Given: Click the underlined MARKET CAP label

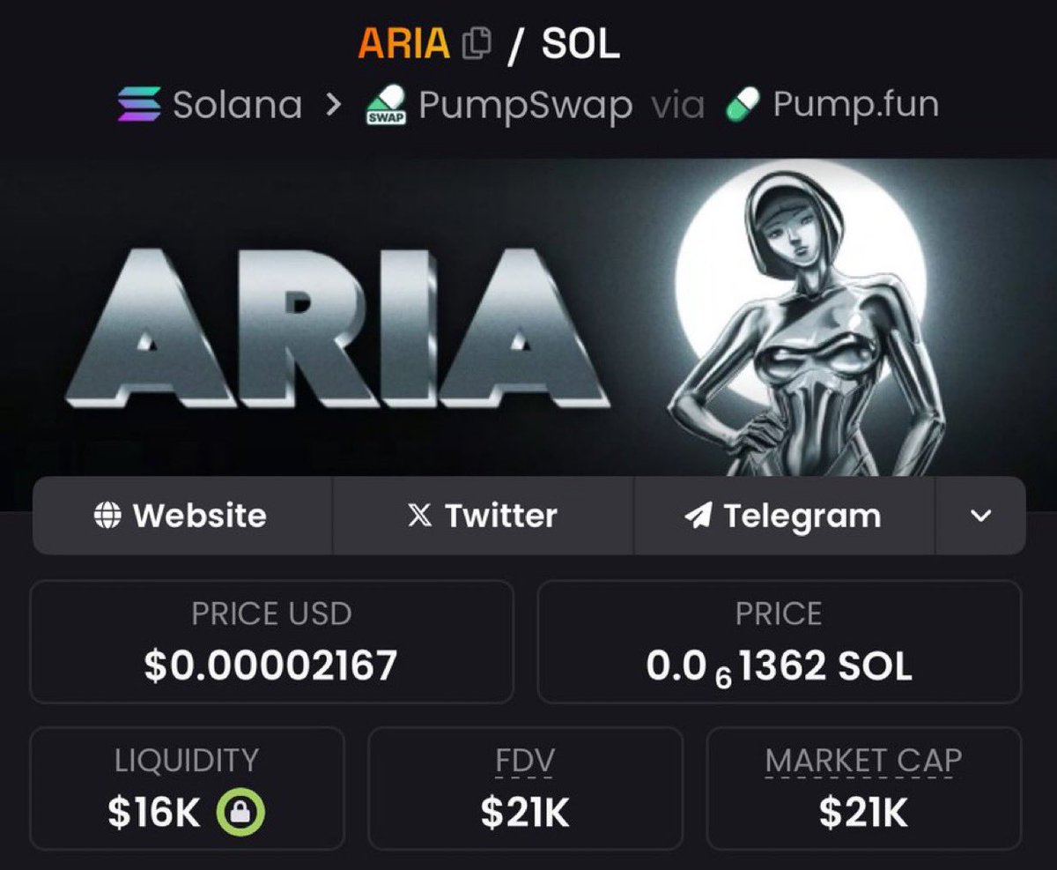Looking at the screenshot, I should (863, 761).
